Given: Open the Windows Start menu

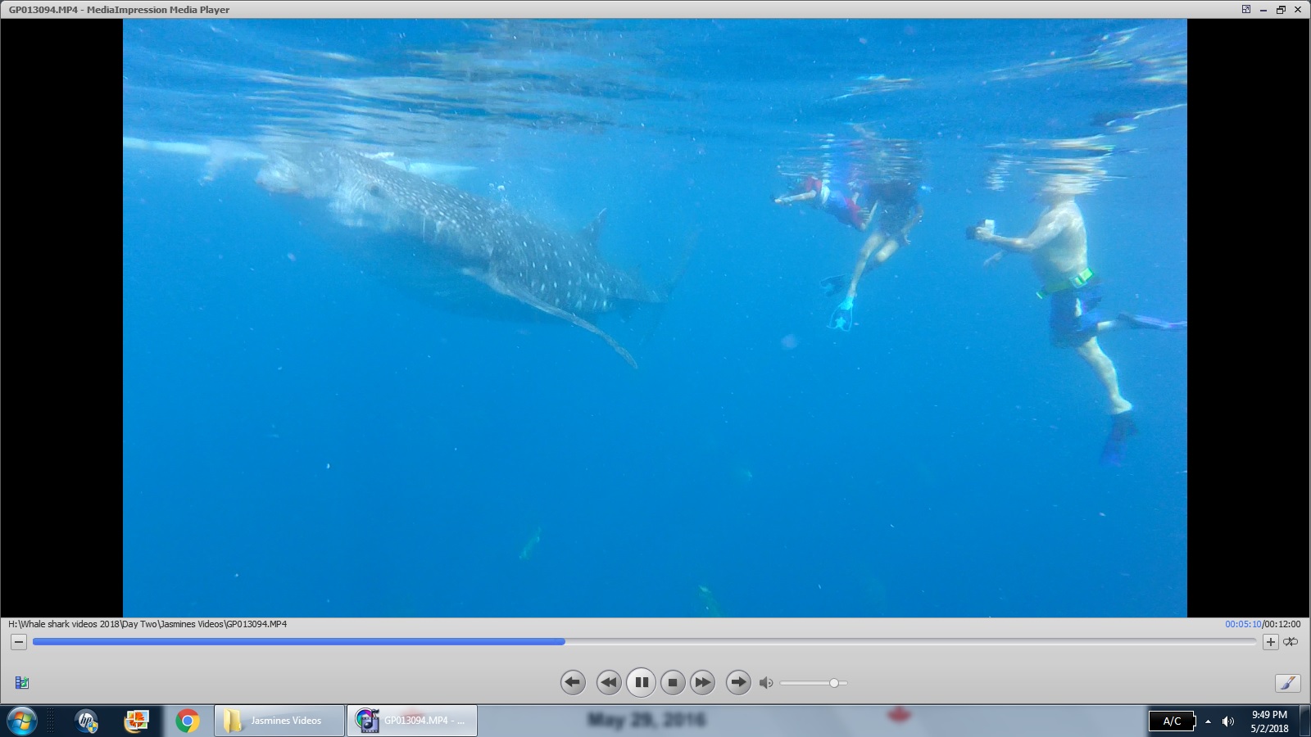Looking at the screenshot, I should [20, 721].
